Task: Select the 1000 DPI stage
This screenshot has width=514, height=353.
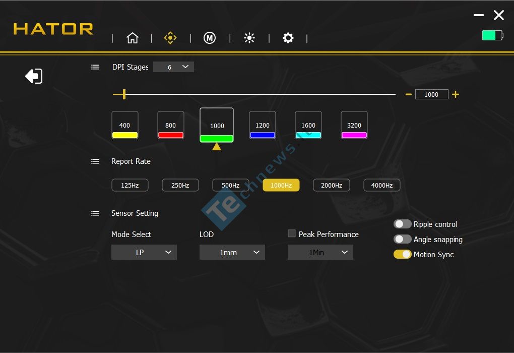Action: click(x=217, y=125)
